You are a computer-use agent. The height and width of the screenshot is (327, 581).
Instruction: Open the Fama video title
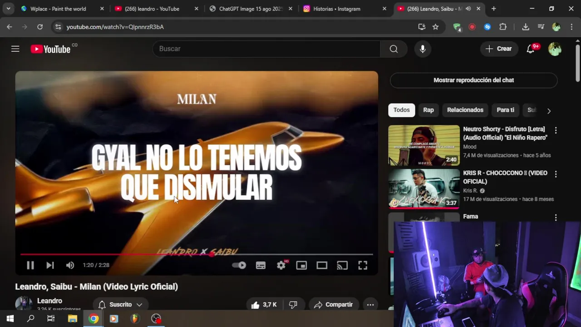tap(471, 217)
